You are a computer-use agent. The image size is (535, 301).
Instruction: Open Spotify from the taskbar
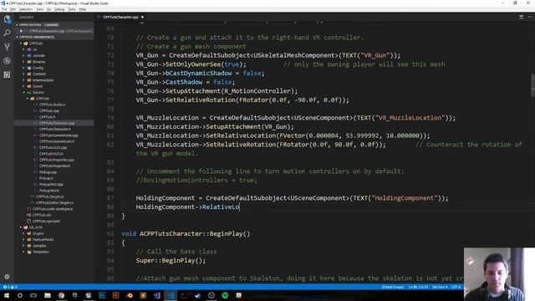(225, 295)
